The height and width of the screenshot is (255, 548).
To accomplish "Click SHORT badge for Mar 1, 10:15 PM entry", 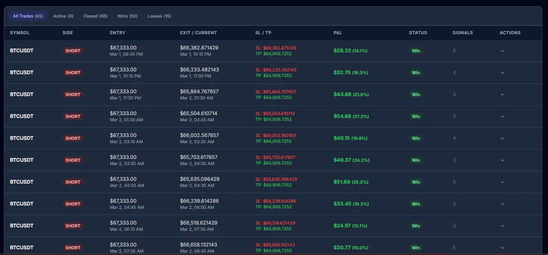I will 73,73.
